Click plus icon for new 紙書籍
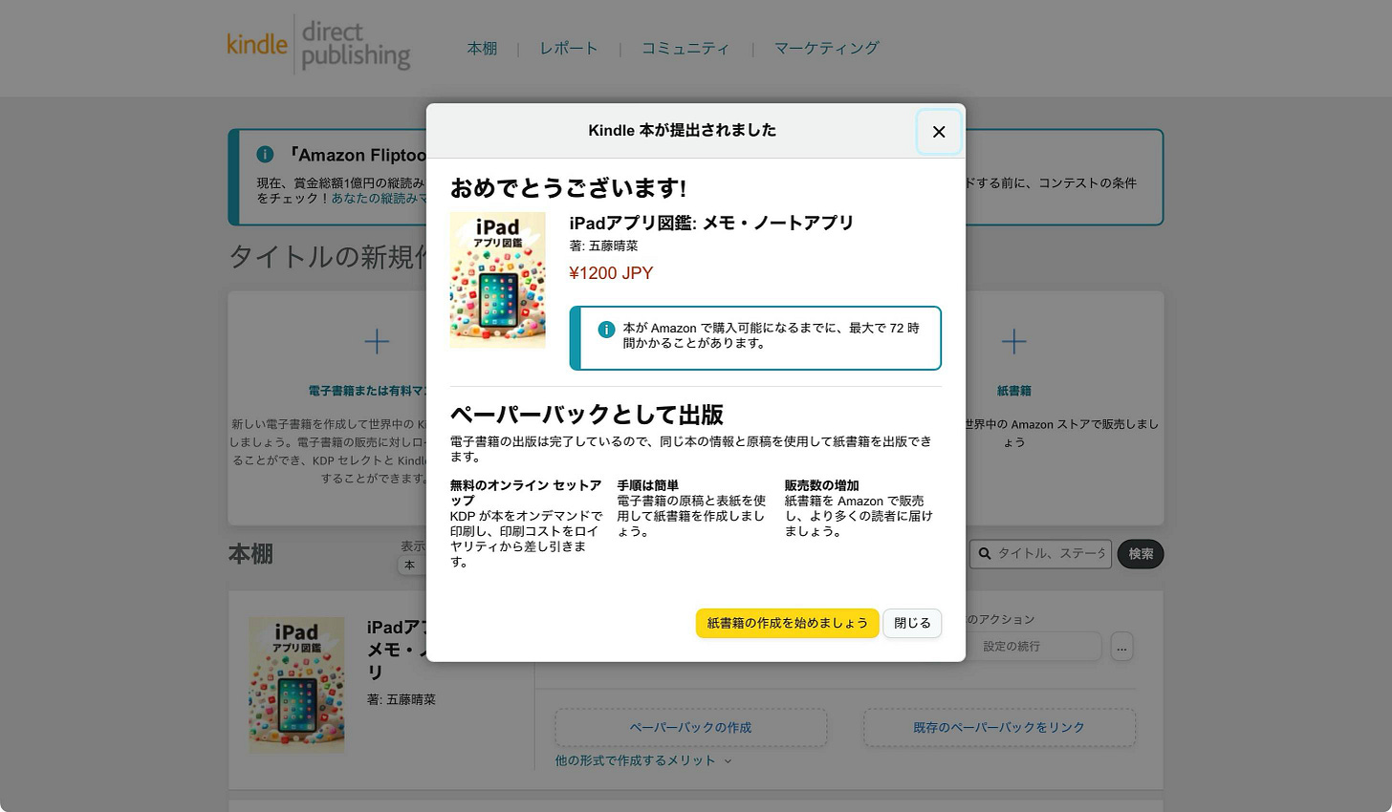The width and height of the screenshot is (1392, 812). (x=1013, y=341)
